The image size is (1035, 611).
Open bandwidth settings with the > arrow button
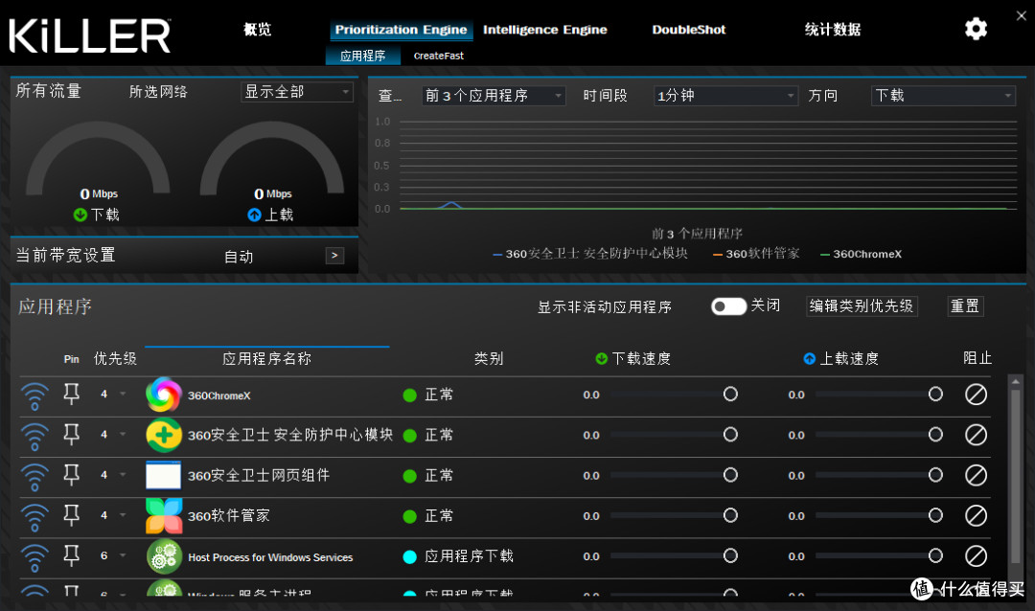pyautogui.click(x=334, y=256)
